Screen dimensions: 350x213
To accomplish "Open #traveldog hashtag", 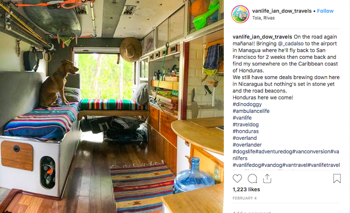I will pos(245,124).
